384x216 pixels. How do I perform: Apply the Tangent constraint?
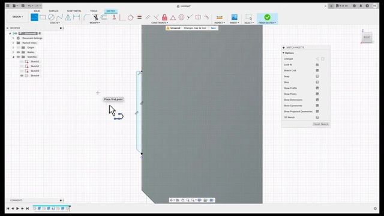(131, 17)
